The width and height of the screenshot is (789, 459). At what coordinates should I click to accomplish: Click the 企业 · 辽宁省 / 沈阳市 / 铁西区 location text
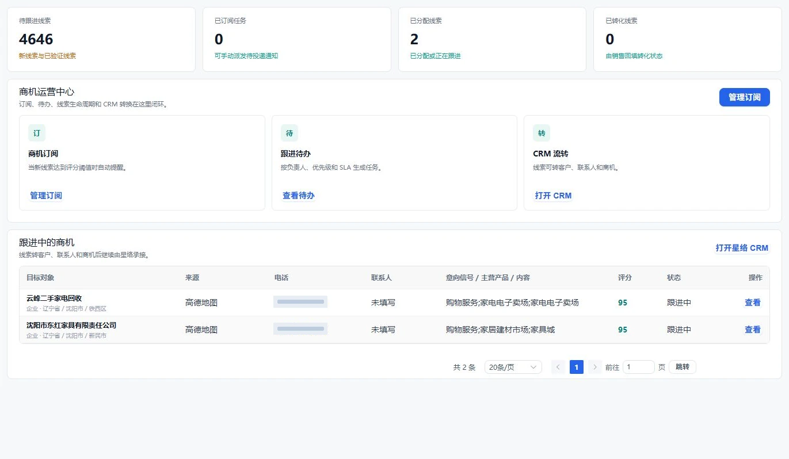coord(67,309)
